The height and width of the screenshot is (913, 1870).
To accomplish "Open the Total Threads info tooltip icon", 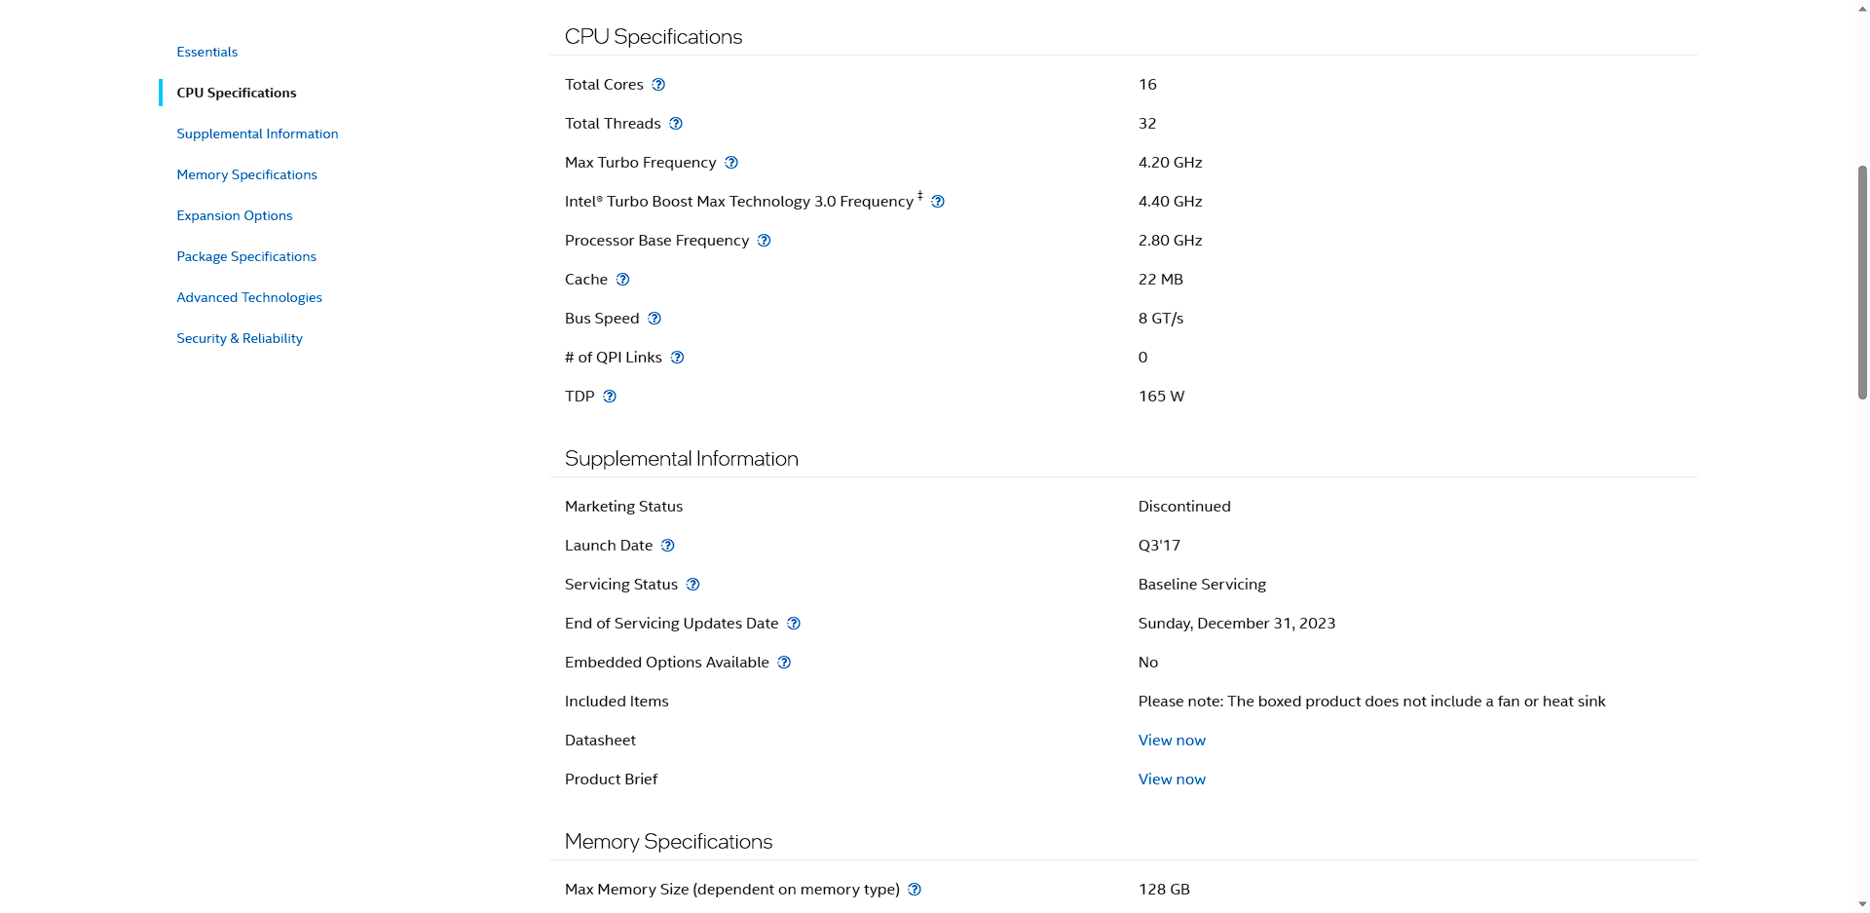I will coord(676,124).
